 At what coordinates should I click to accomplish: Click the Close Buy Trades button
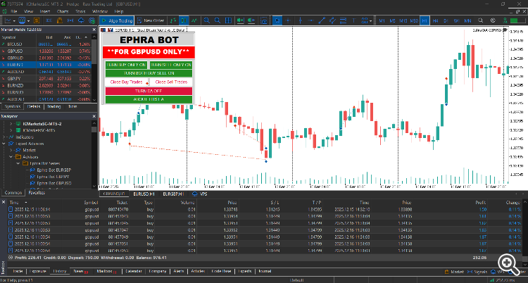(x=126, y=82)
